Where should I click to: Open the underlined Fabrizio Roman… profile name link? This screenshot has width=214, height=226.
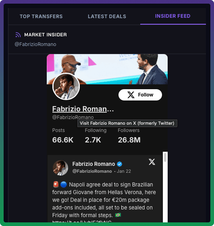click(x=83, y=109)
